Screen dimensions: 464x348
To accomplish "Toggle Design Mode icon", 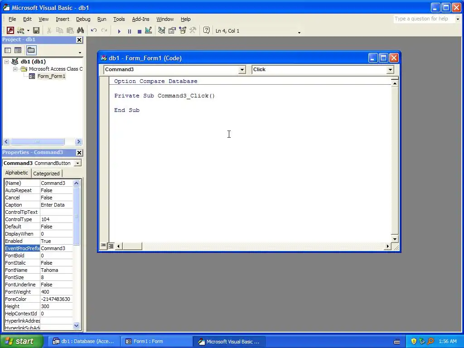I will point(149,30).
